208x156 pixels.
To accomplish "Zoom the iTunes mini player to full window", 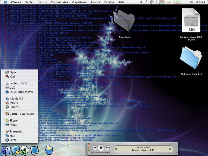I will click(x=89, y=151).
